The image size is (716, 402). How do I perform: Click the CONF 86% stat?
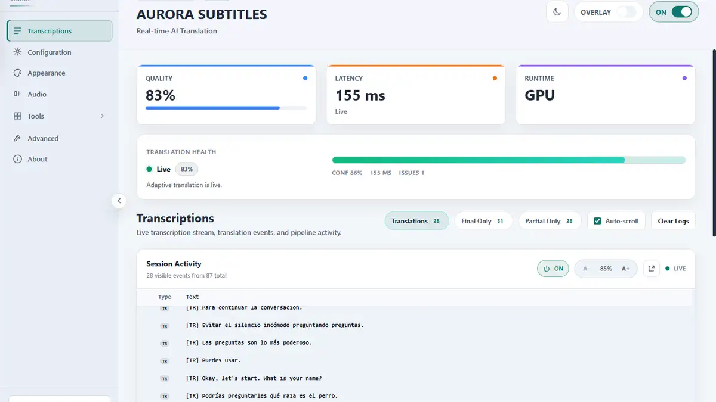tap(347, 173)
